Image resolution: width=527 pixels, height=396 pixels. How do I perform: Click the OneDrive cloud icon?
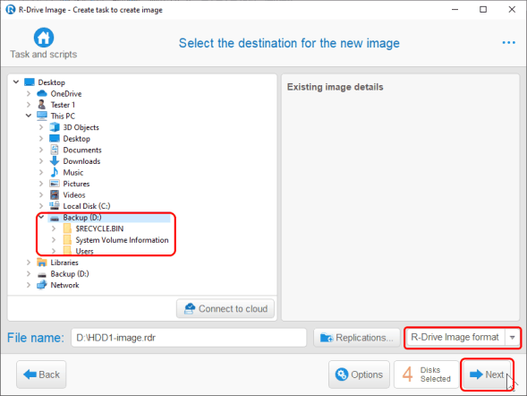42,93
